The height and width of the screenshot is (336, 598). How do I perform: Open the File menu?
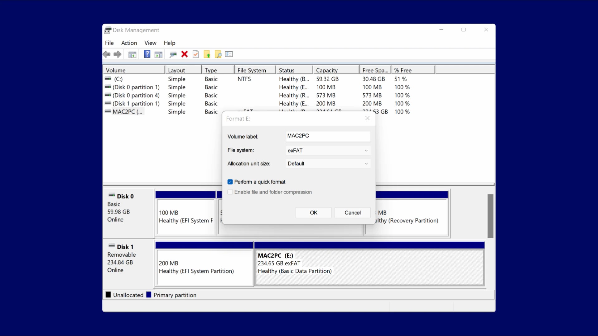tap(109, 43)
